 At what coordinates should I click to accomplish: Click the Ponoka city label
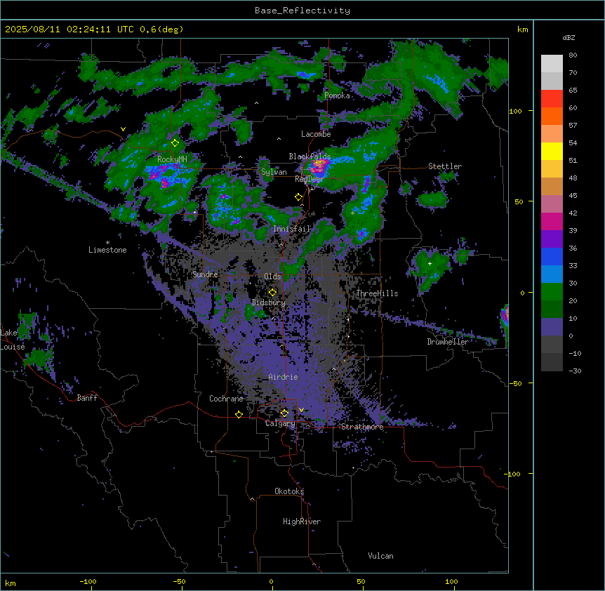coord(337,95)
